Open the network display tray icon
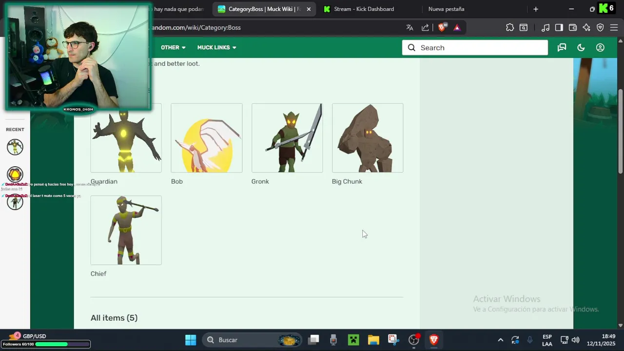Screen dimensions: 624x351 pyautogui.click(x=564, y=340)
